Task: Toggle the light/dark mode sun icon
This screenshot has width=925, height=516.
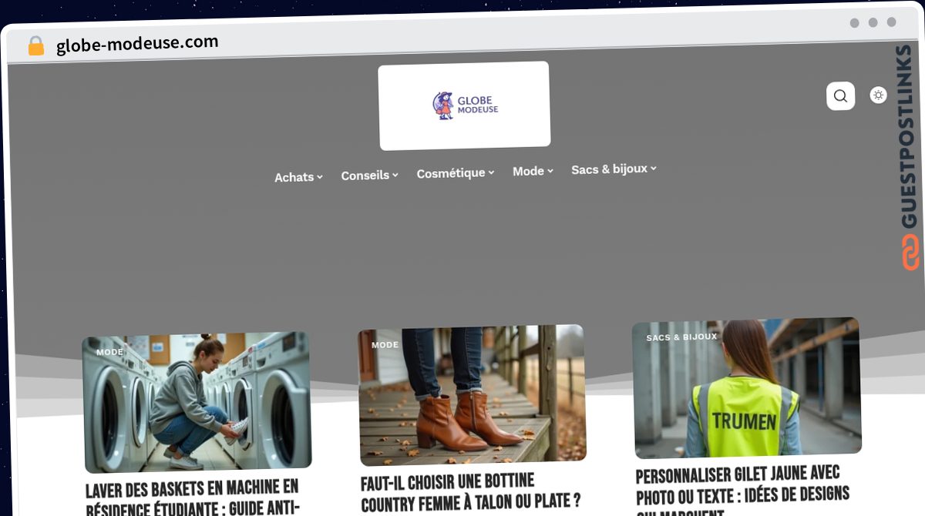Action: point(878,95)
